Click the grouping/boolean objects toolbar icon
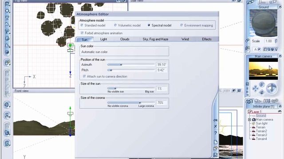 coord(7,63)
